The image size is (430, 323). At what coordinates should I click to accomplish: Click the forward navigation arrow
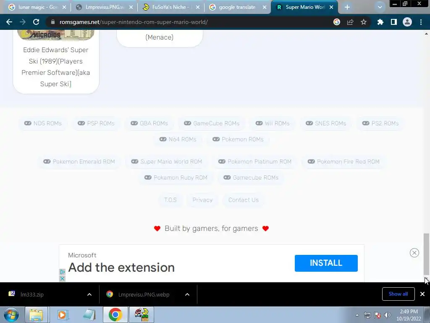(23, 22)
